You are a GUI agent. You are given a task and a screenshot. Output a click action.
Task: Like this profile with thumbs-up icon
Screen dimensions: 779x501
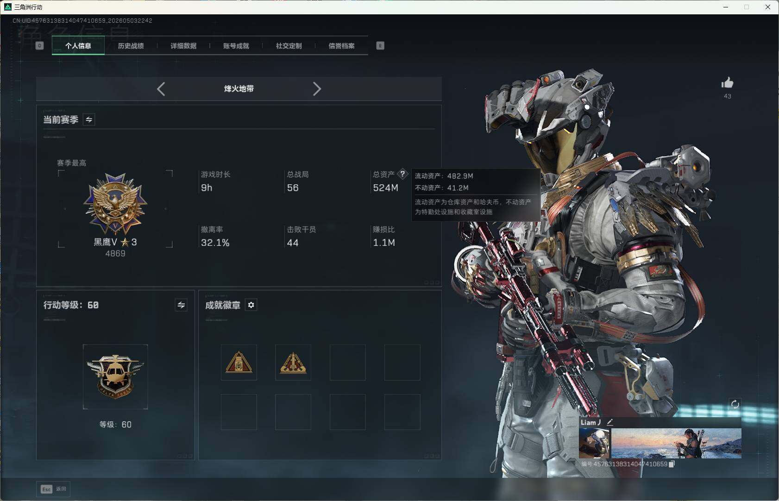tap(727, 82)
